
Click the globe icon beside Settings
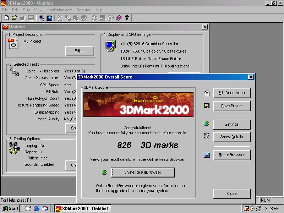206,124
